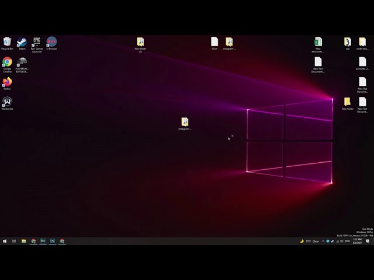Image resolution: width=374 pixels, height=280 pixels.
Task: Select the plain yellow New folder icon
Action: (x=348, y=103)
